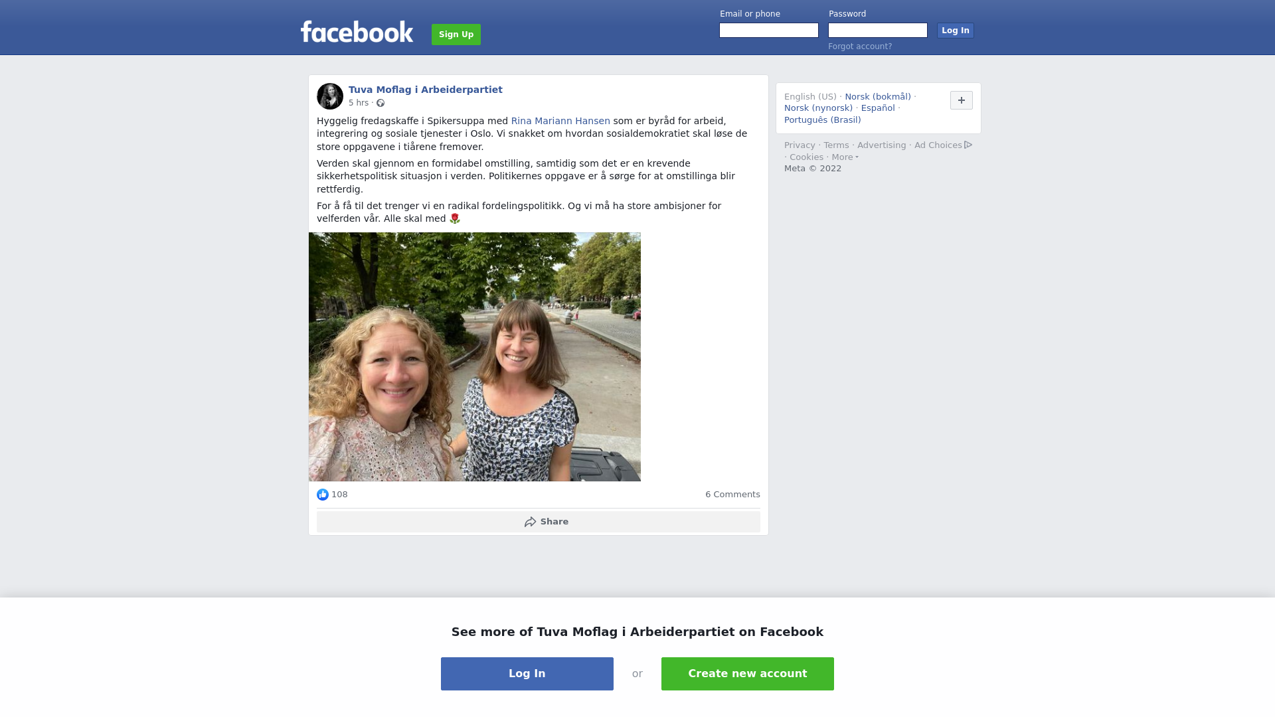
Task: Switch language to Español
Action: (878, 108)
